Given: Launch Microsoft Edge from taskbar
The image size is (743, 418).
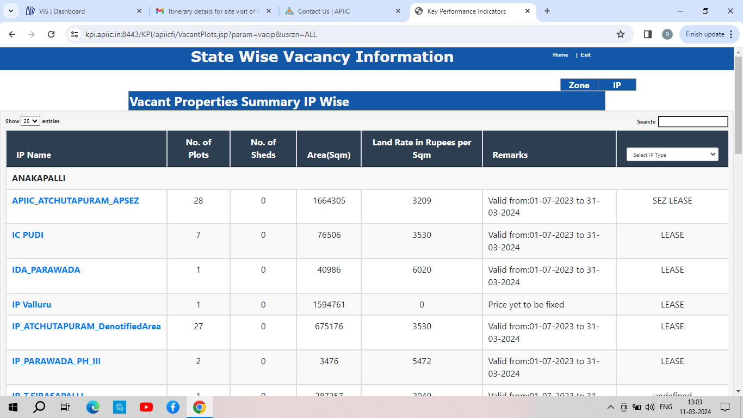Looking at the screenshot, I should [93, 407].
